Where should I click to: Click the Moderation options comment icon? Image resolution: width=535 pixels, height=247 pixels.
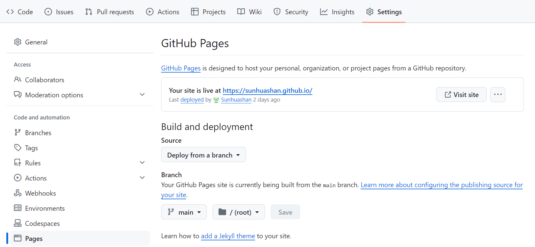click(x=18, y=95)
